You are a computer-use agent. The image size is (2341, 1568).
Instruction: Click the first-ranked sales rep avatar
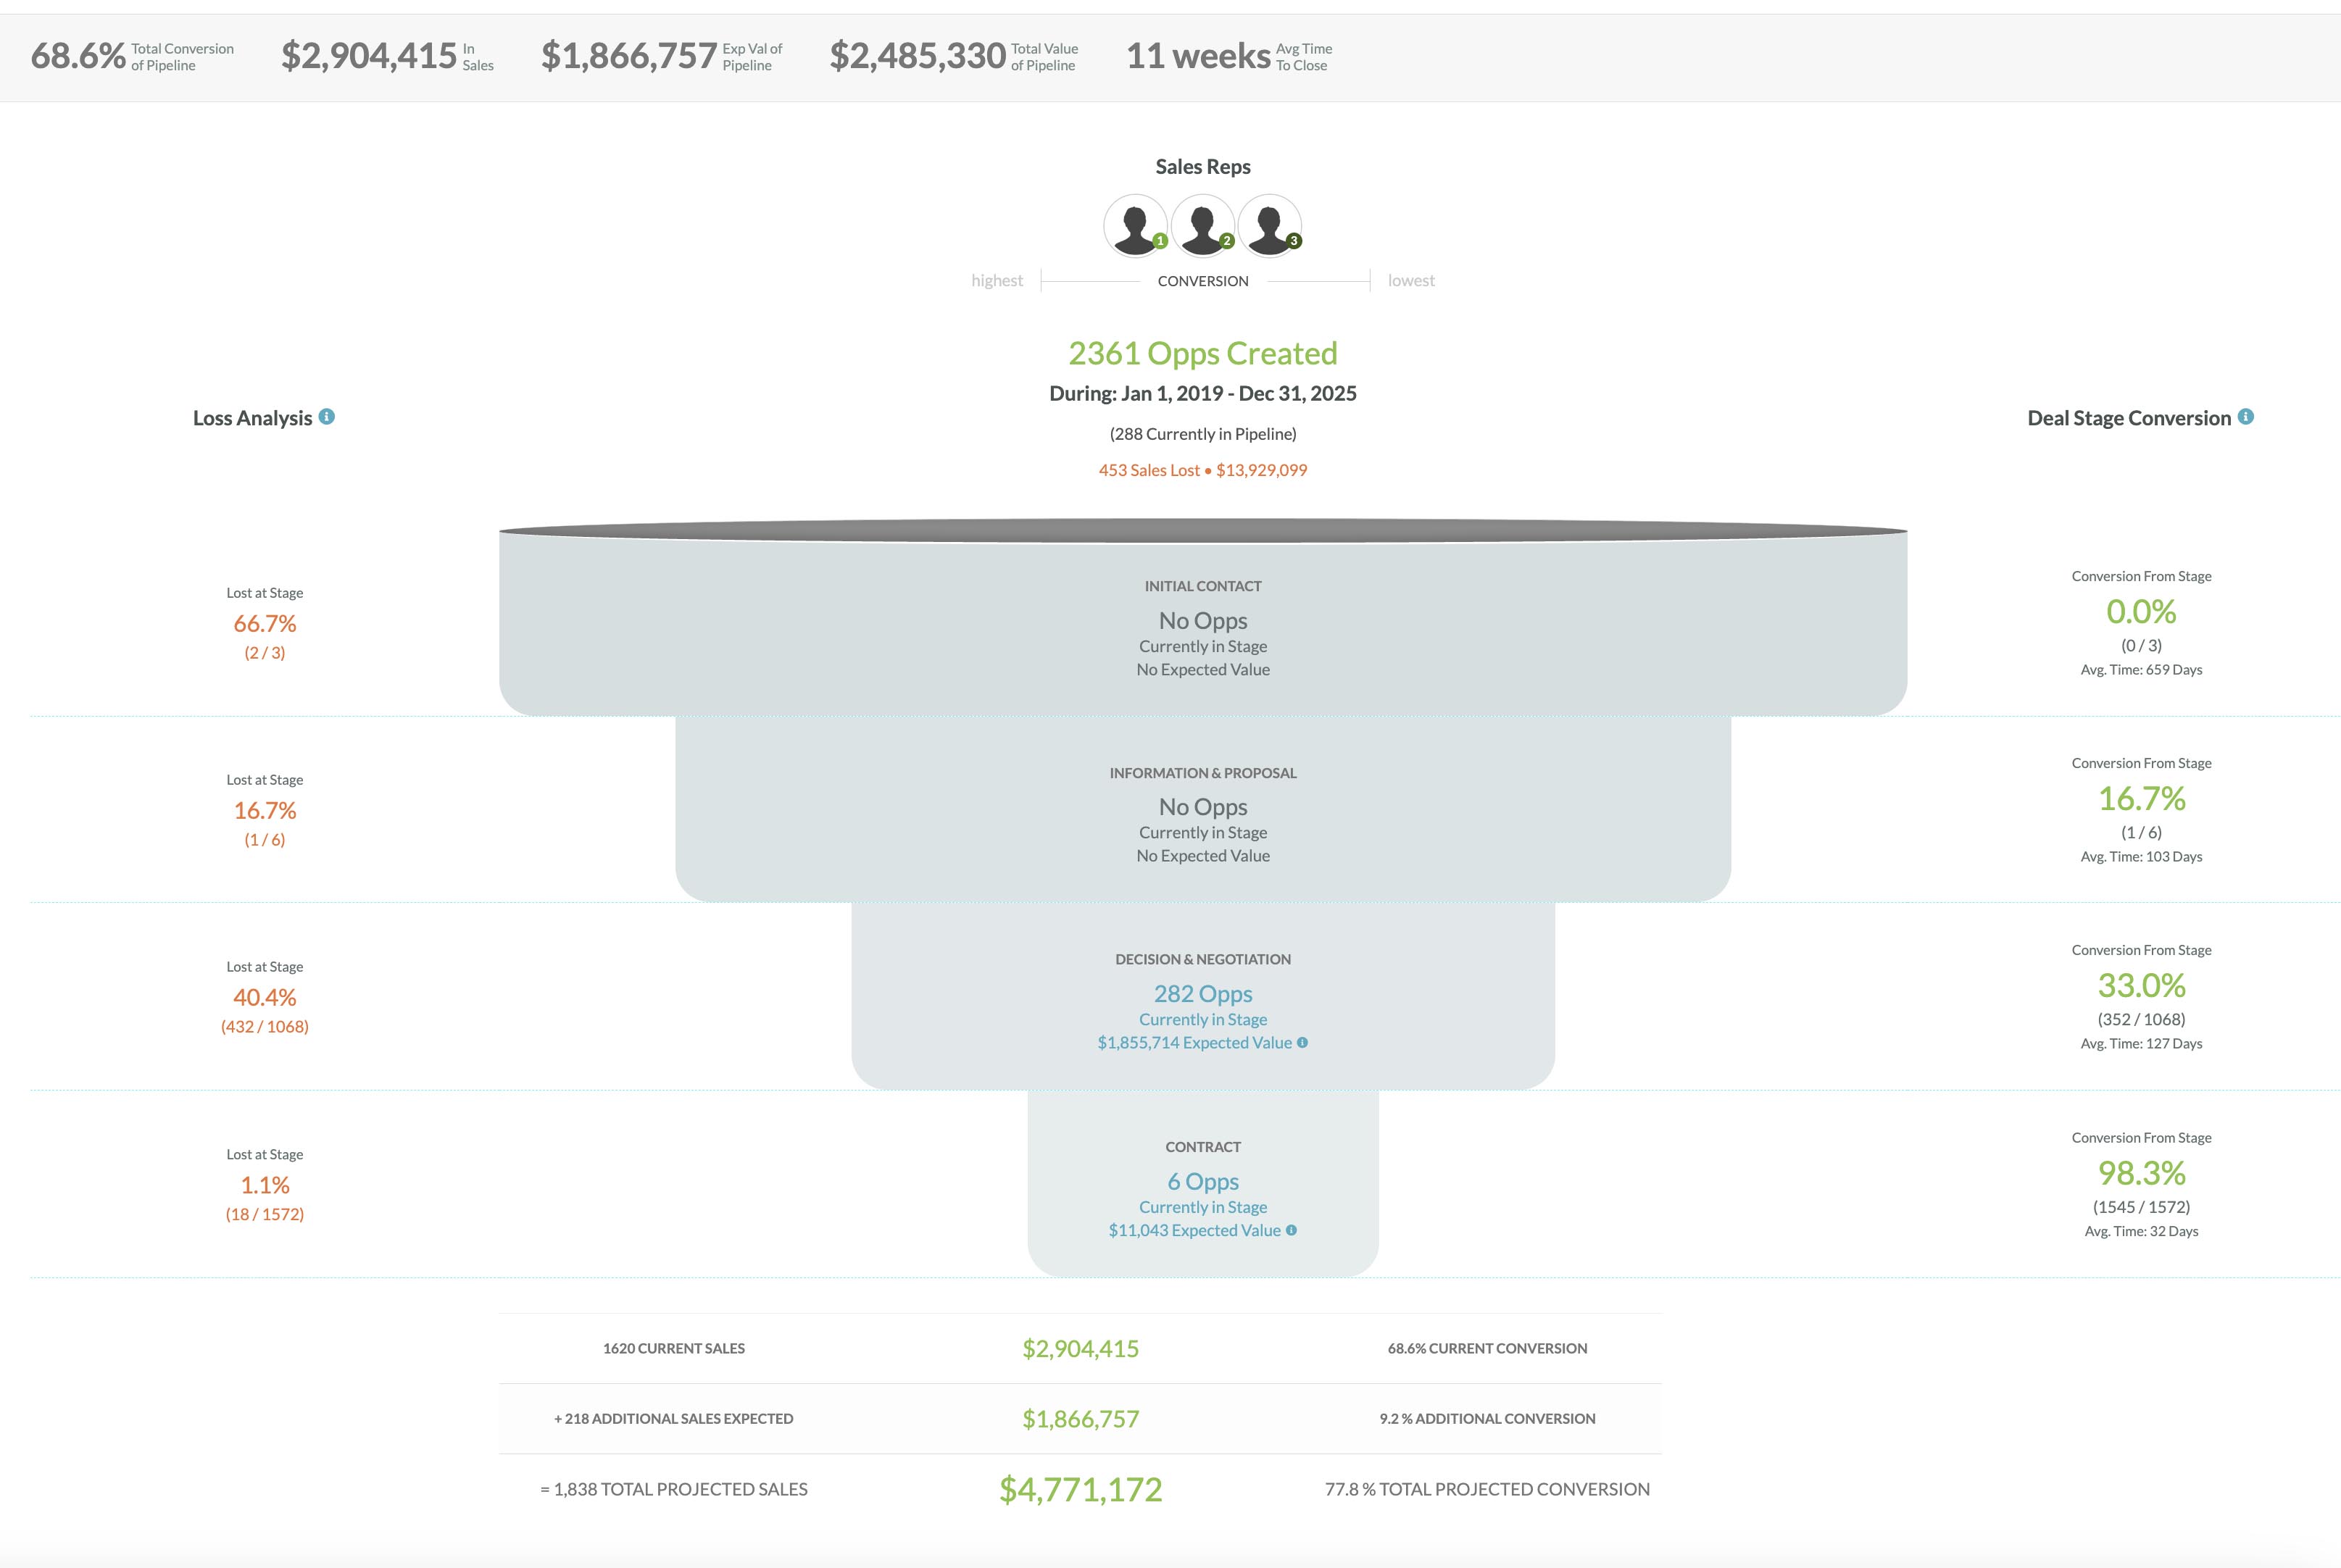coord(1135,226)
